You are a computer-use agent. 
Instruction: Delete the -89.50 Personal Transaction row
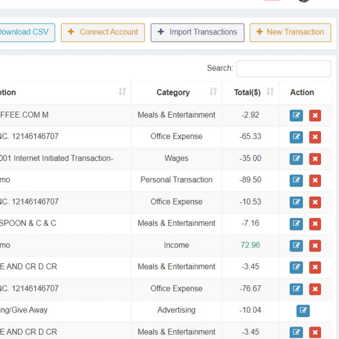[315, 181]
